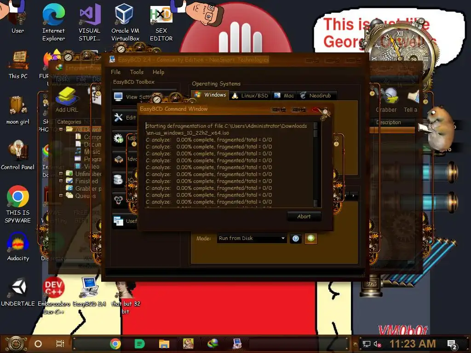This screenshot has height=353, width=471.
Task: Click the Add New Entry gear icon
Action: [118, 138]
